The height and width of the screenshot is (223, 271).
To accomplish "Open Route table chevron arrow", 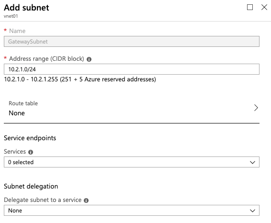I will [256, 108].
